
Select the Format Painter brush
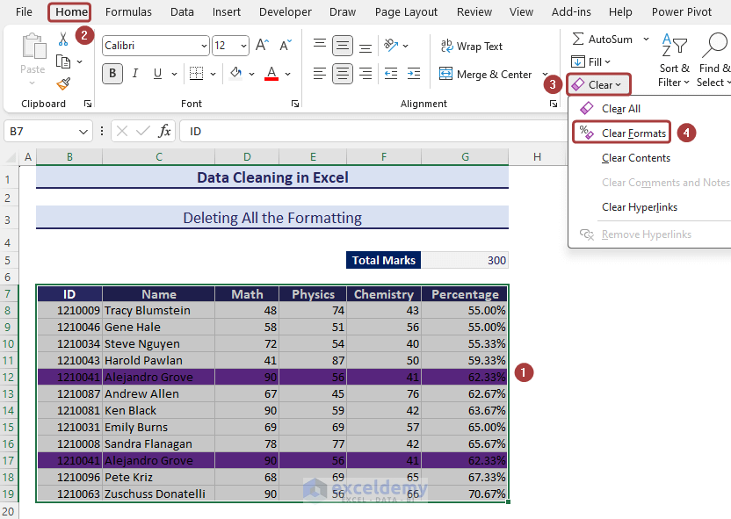click(x=63, y=83)
